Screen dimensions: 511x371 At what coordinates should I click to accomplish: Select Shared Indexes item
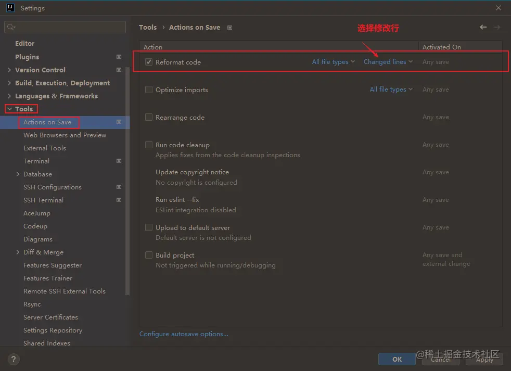(x=47, y=343)
